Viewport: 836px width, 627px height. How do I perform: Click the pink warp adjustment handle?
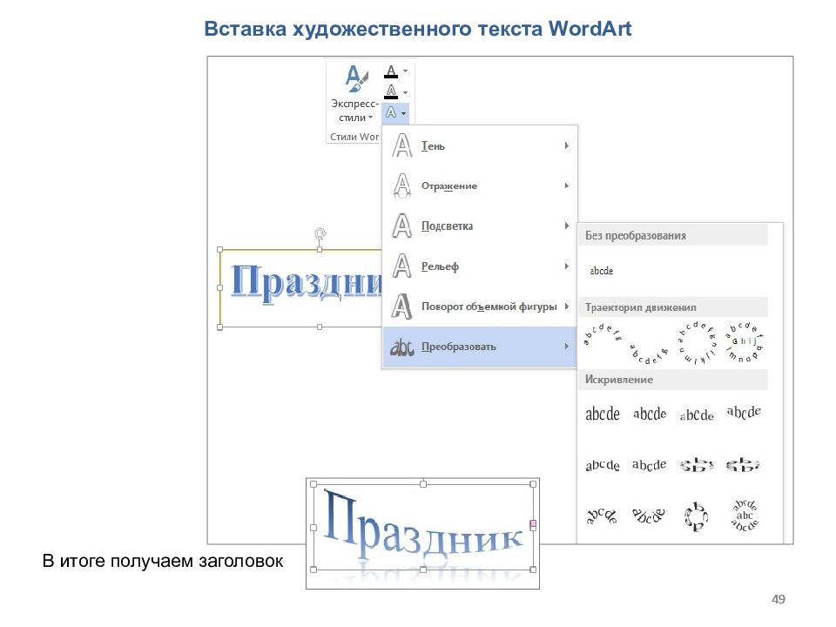coord(533,524)
